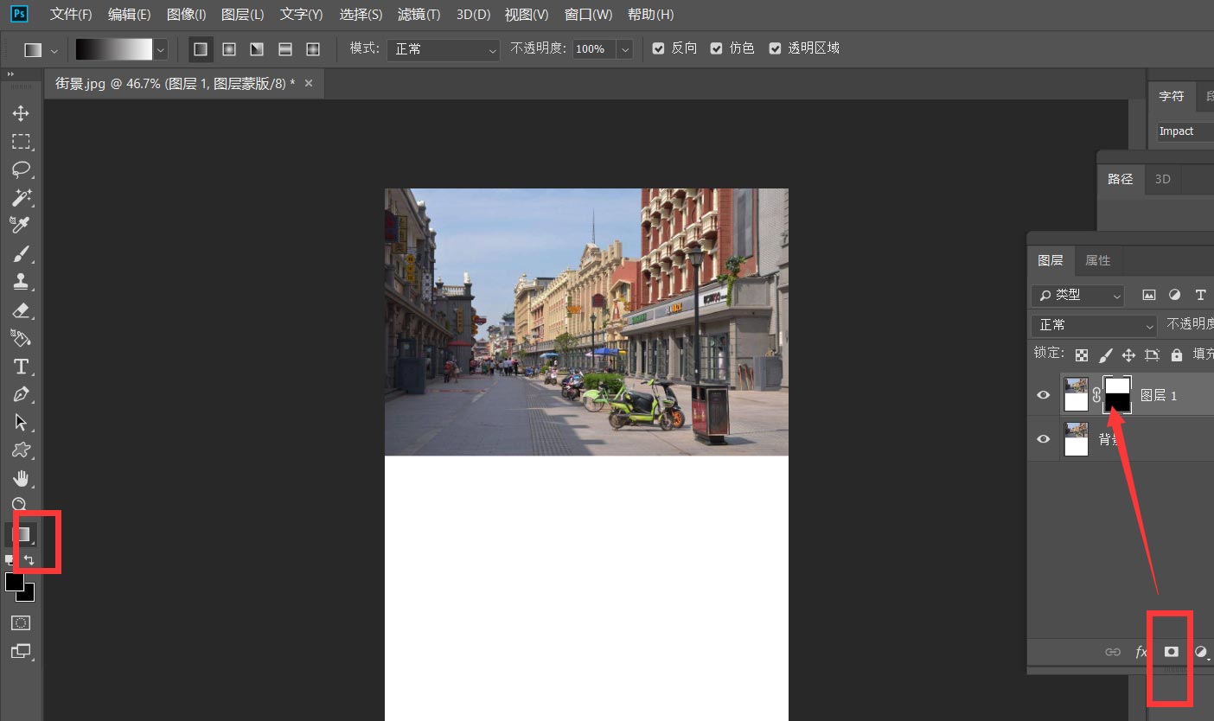1214x721 pixels.
Task: Open layer blend mode 正常 dropdown
Action: point(1094,325)
